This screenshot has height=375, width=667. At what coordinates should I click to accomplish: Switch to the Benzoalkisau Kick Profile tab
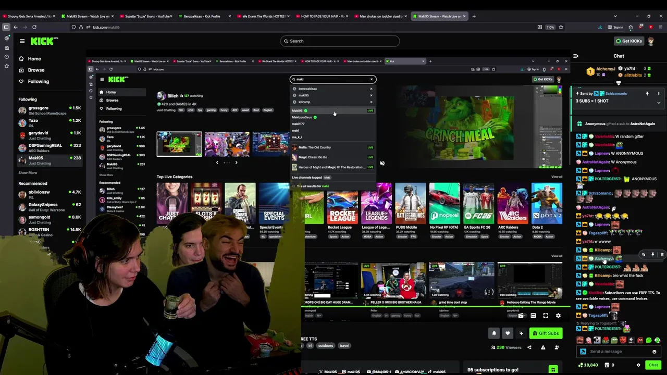[204, 16]
